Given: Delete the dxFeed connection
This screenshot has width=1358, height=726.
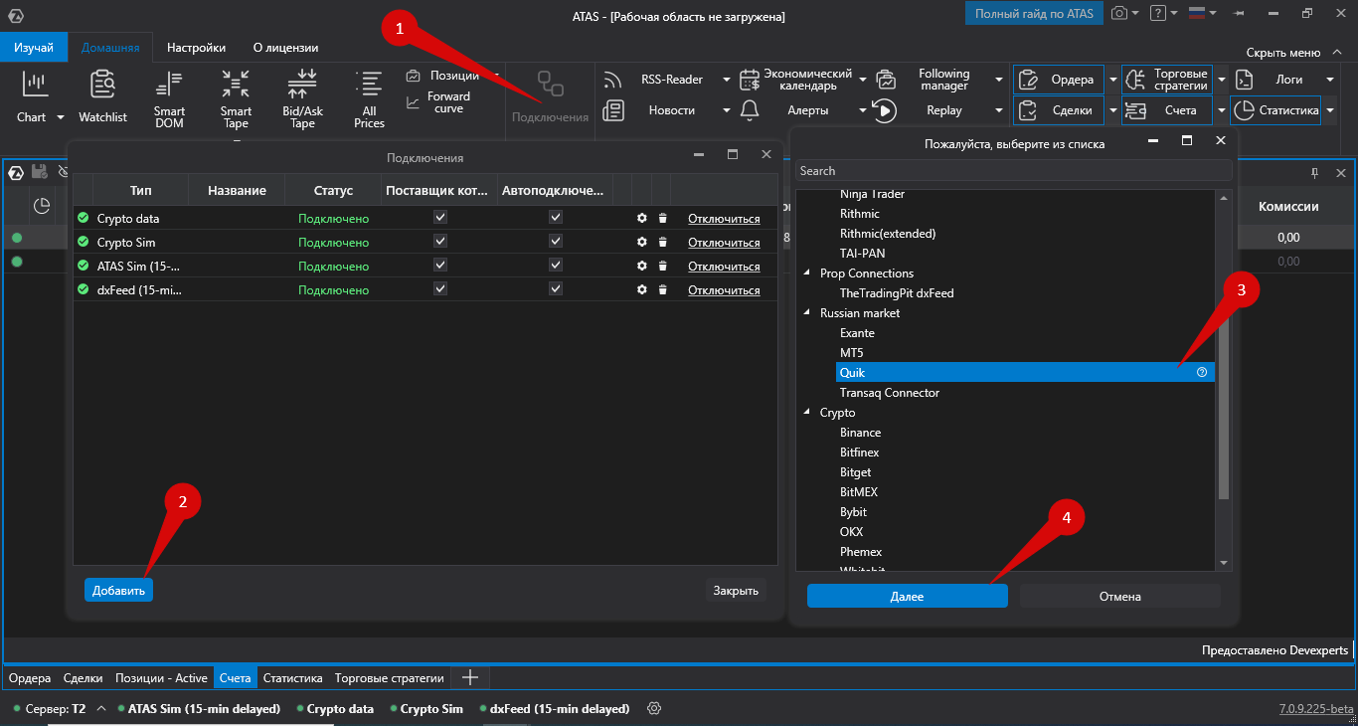Looking at the screenshot, I should (x=662, y=290).
